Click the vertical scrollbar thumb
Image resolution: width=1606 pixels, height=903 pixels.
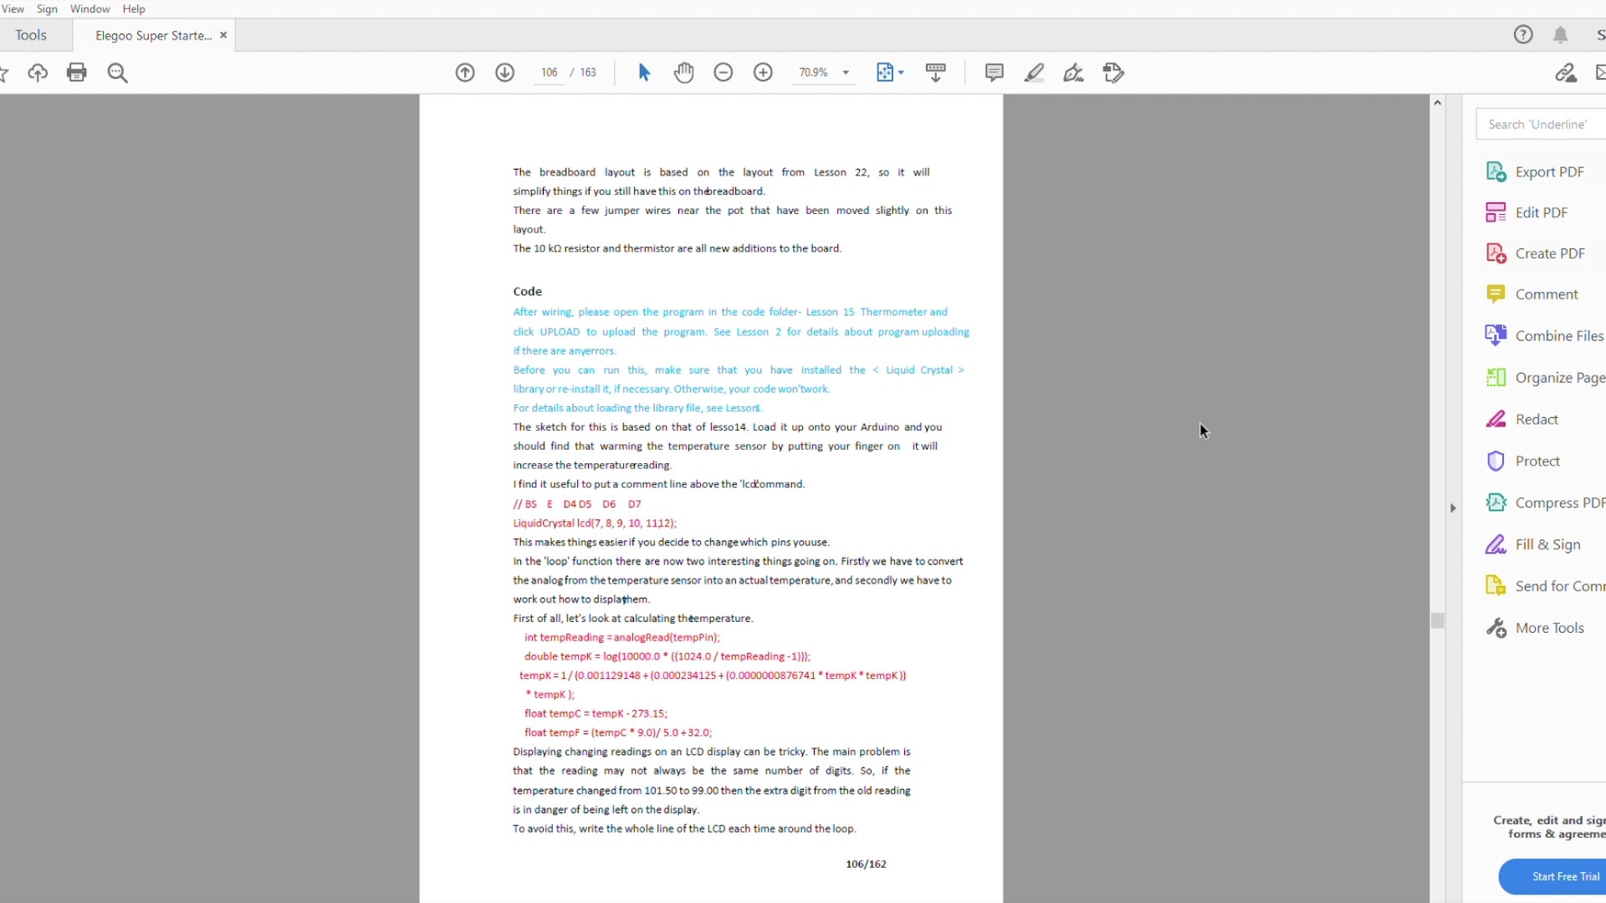[x=1437, y=620]
